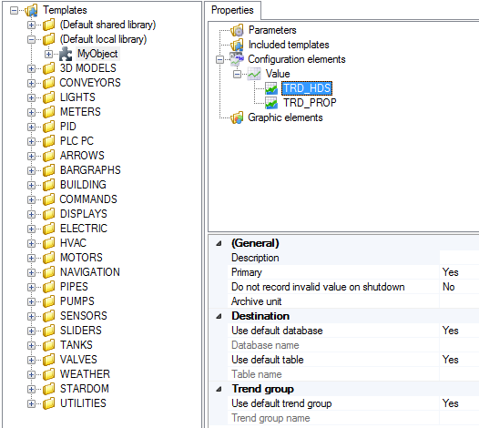Click the TRD_PROP trend chart icon
Viewport: 479px width, 428px height.
click(x=271, y=103)
